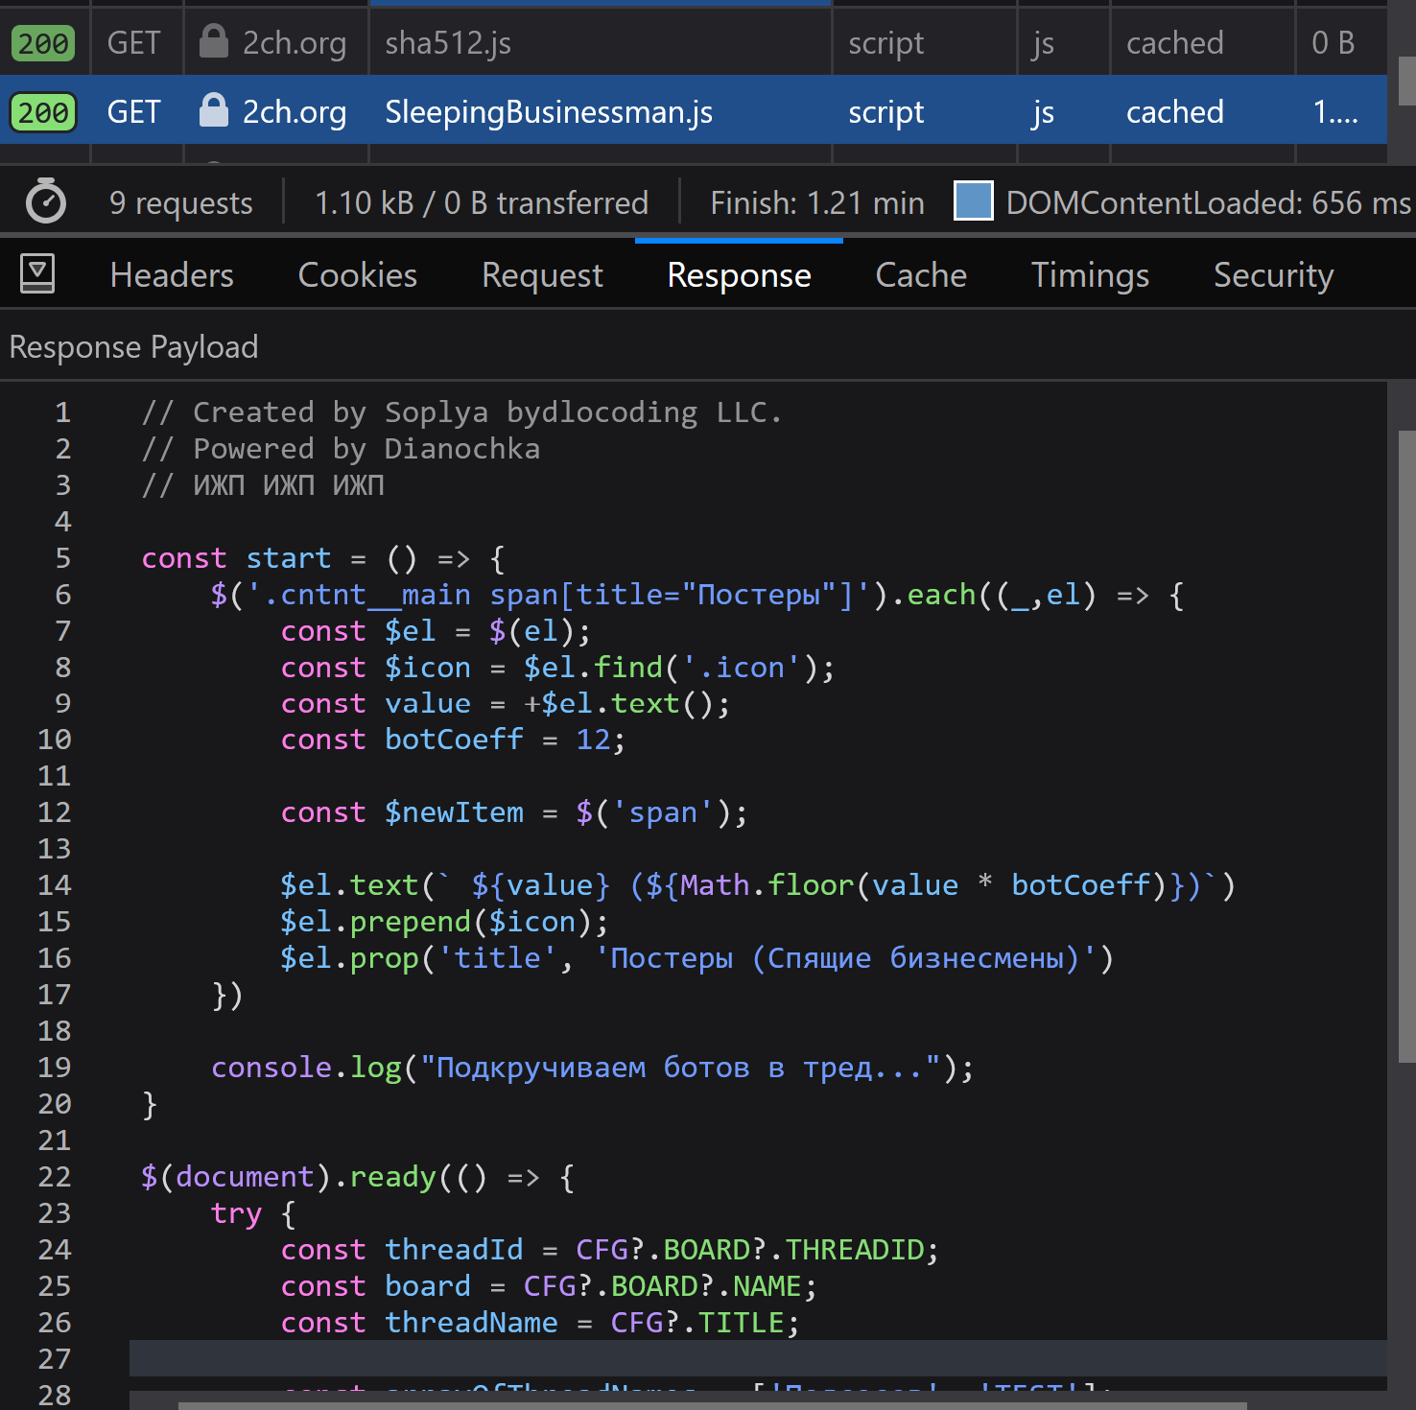1416x1410 pixels.
Task: Click lock icon on SleepingBusinessman.js row
Action: pos(213,111)
